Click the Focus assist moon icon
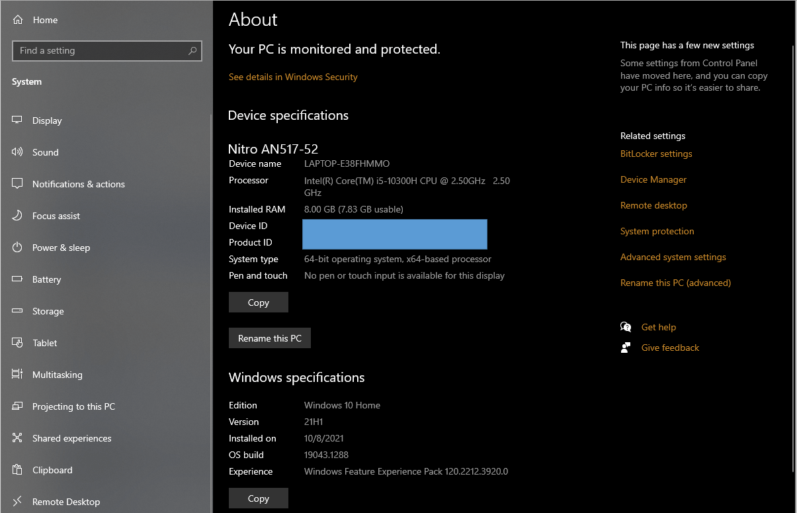 click(x=18, y=216)
